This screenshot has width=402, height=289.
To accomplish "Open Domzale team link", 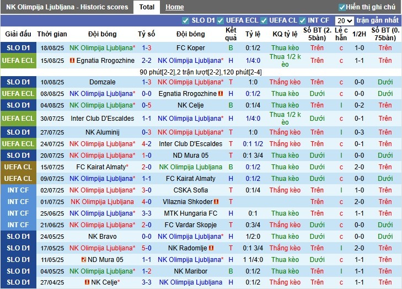I will pos(103,82).
